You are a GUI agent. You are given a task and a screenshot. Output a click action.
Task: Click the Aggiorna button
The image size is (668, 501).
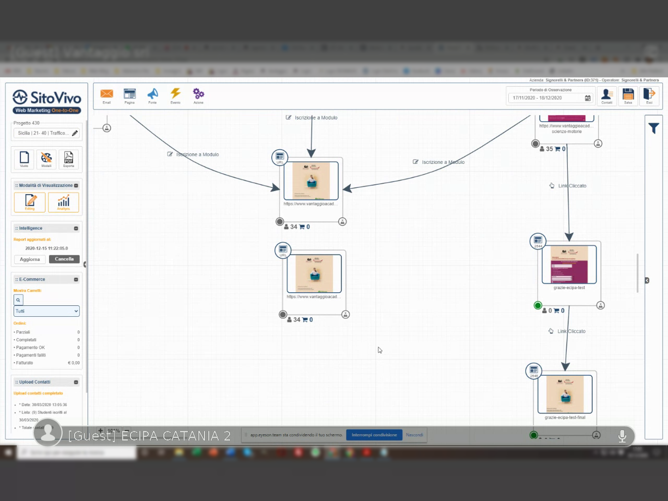tap(30, 259)
